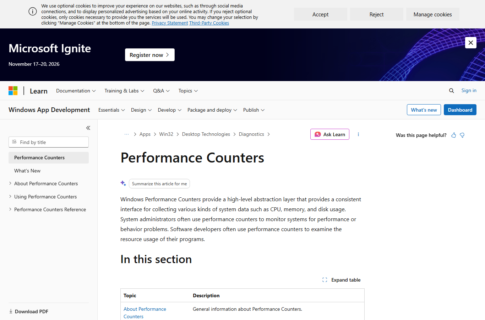Open the Dashboard button
Viewport: 485px width, 320px height.
click(x=460, y=110)
